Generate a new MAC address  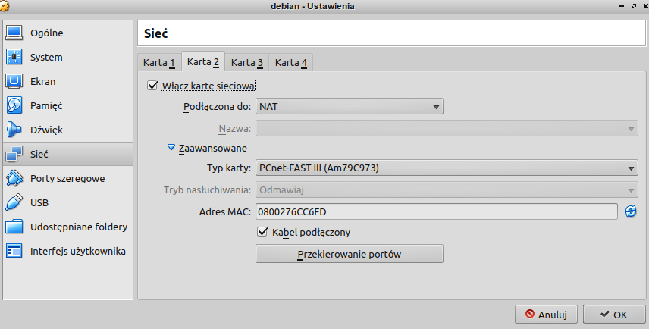(631, 211)
